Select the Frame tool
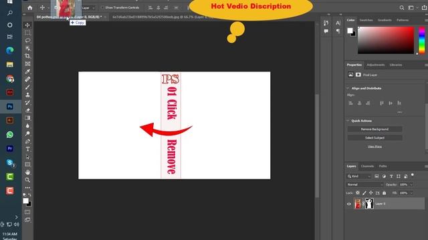428x240 pixels. pyautogui.click(x=27, y=64)
